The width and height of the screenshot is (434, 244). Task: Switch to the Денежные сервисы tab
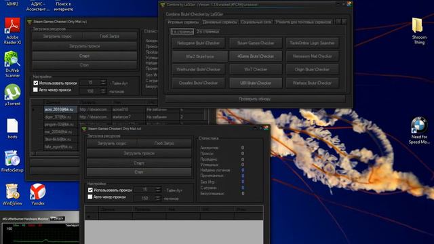(x=220, y=22)
